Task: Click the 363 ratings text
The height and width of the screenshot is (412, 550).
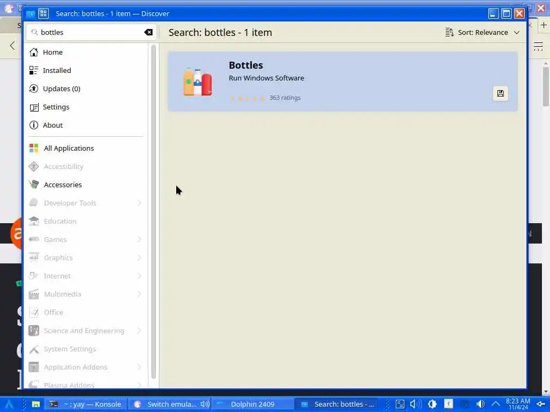Action: click(285, 98)
